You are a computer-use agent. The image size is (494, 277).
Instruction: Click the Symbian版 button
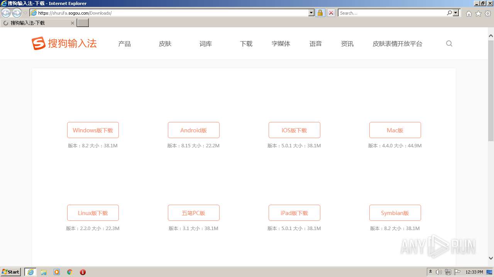[x=395, y=213]
